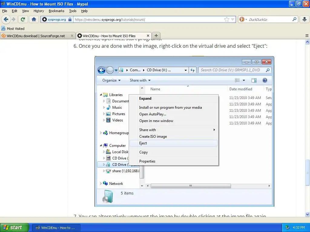Viewport: 310px width, 232px height.
Task: Click the Pictures icon in the pictured tree
Action: coord(108,114)
